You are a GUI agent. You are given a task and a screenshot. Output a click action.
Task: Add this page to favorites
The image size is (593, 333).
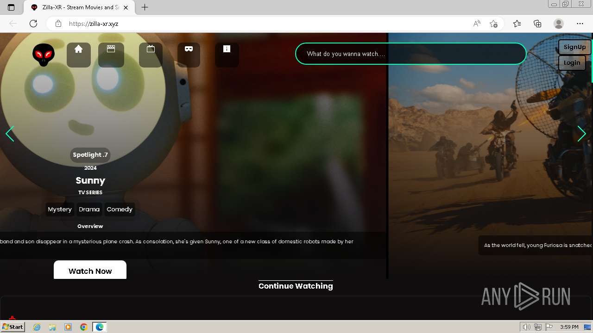[493, 24]
